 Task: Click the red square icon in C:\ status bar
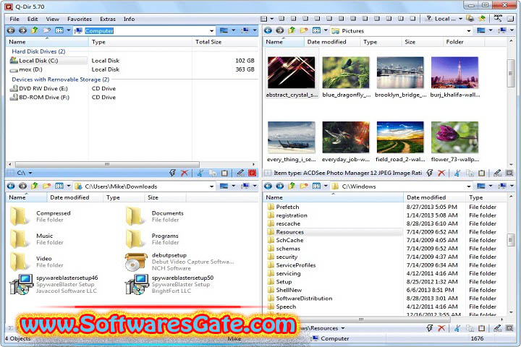[253, 173]
